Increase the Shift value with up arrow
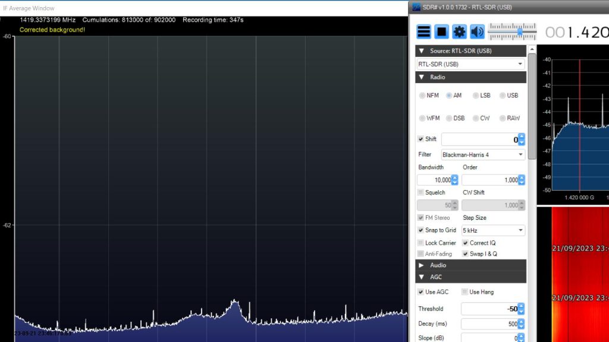The height and width of the screenshot is (342, 609). [x=522, y=137]
